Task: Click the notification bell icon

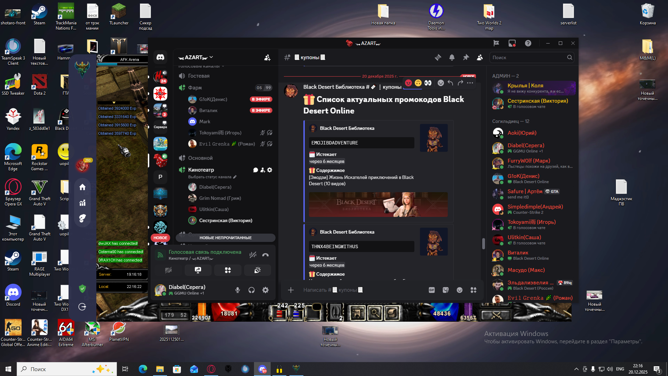Action: [452, 57]
